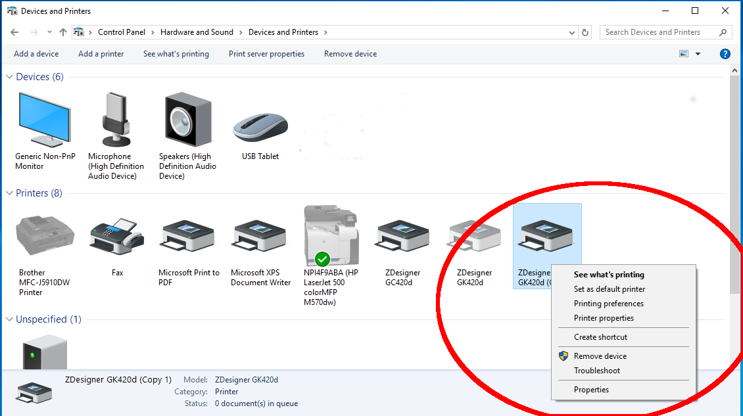
Task: Open Help with the blue question mark
Action: click(x=725, y=54)
